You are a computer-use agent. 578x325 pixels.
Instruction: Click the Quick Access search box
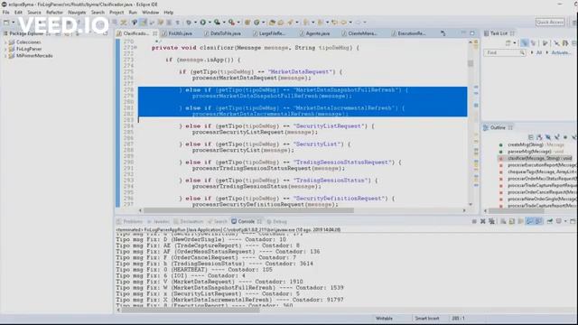click(550, 22)
